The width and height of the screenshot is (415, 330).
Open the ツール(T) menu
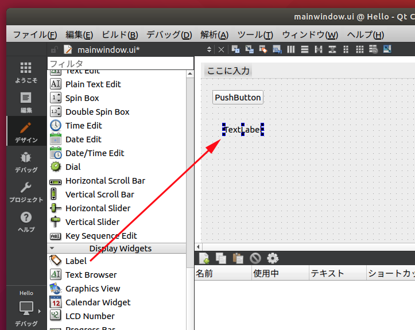tap(255, 34)
